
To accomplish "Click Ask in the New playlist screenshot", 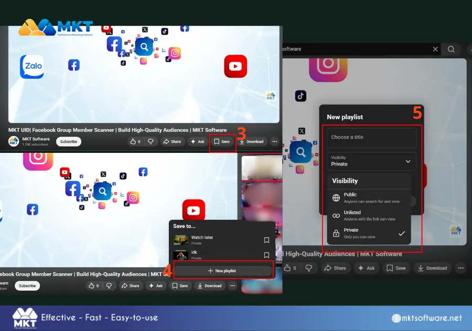I will 367,268.
